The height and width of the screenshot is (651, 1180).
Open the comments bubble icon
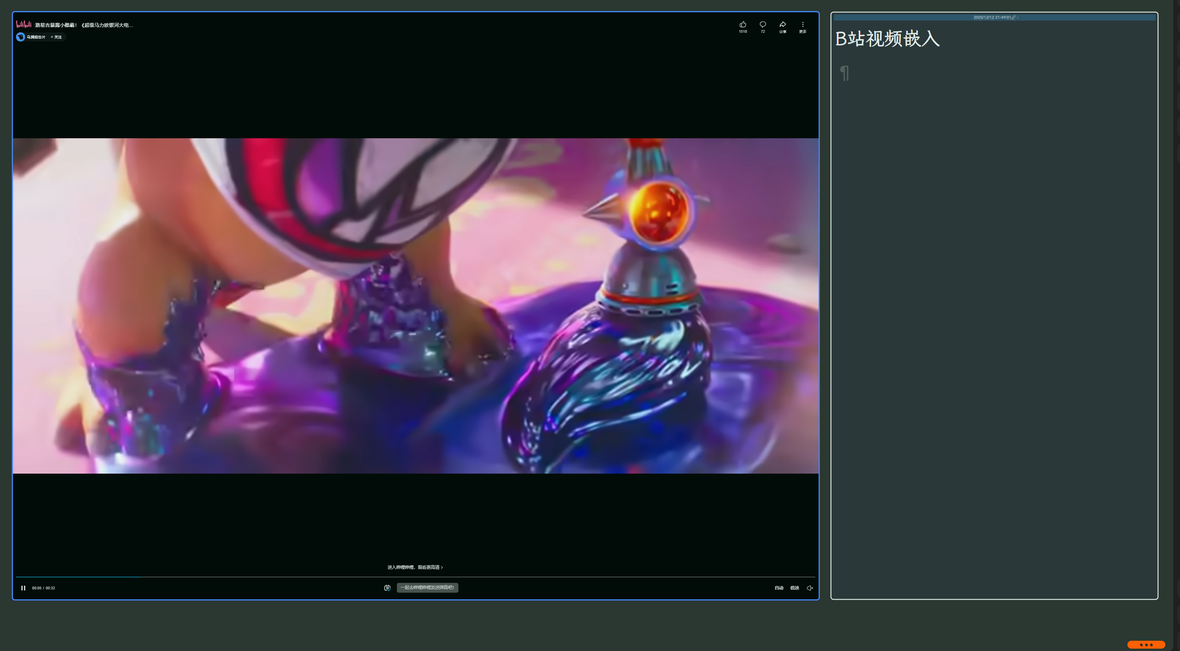pos(763,25)
